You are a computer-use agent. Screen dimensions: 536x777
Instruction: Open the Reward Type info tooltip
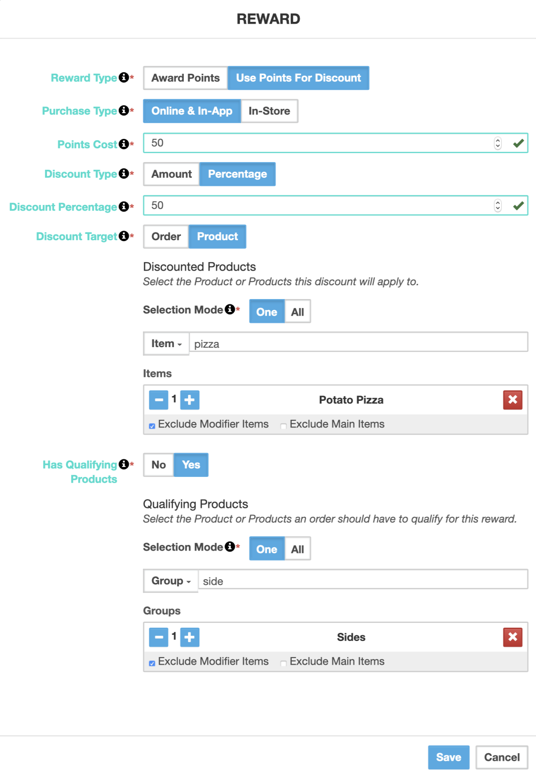click(x=124, y=77)
